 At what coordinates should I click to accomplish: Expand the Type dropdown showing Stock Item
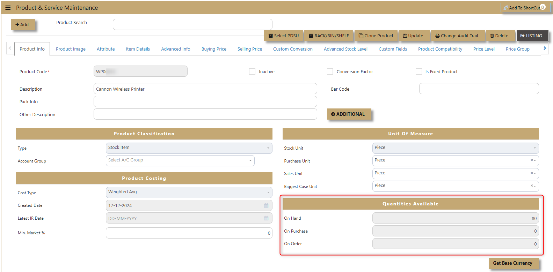(x=189, y=148)
